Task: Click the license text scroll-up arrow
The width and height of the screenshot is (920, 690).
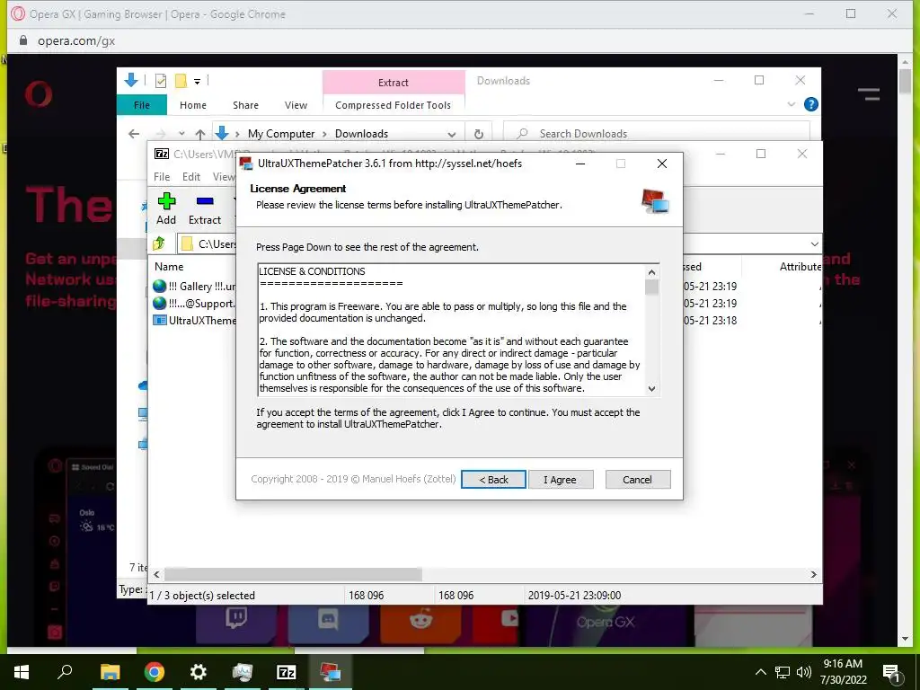Action: [x=651, y=272]
